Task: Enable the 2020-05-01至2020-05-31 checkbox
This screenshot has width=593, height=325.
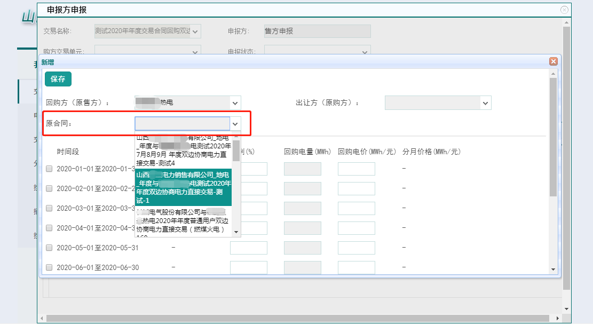Action: click(49, 248)
